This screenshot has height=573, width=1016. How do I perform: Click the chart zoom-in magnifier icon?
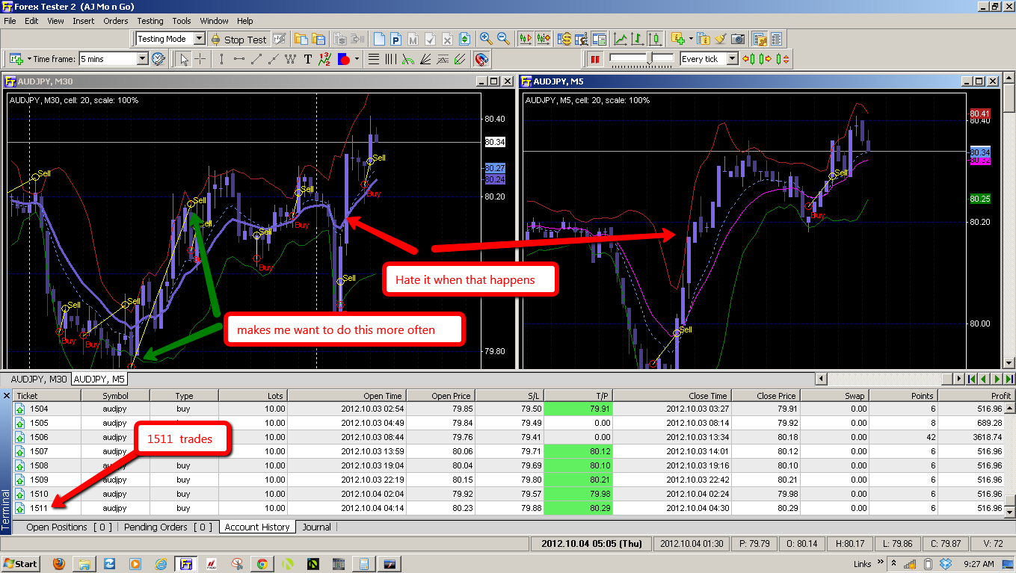tap(484, 38)
